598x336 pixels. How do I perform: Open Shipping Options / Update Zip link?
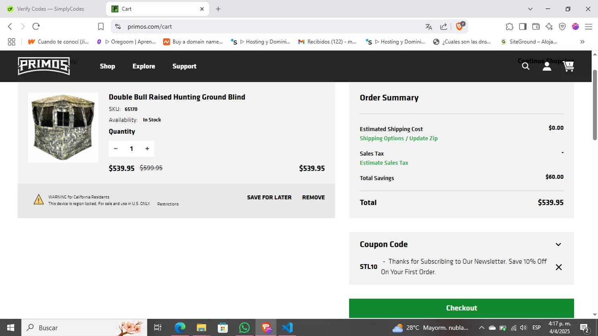point(399,138)
